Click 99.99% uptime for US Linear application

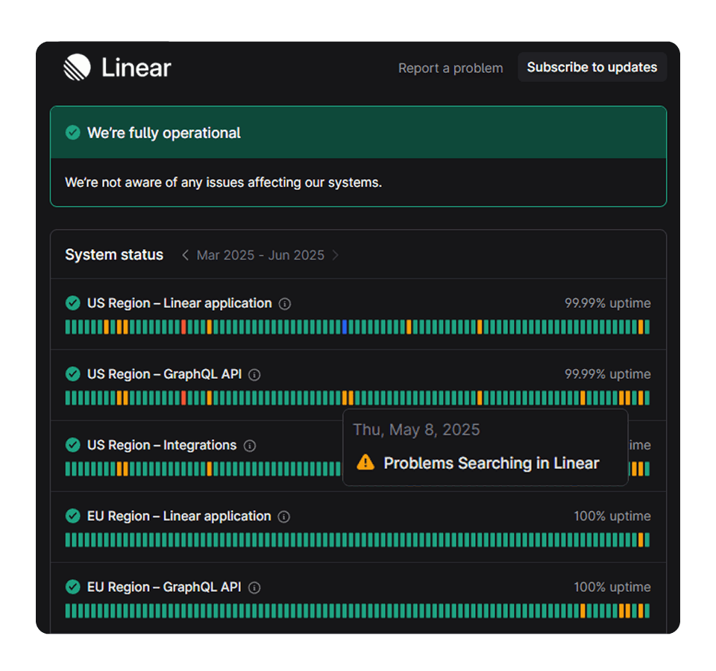[x=607, y=303]
